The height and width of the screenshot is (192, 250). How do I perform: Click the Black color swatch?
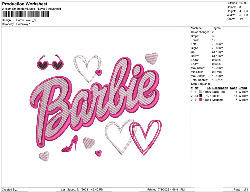pos(201,95)
